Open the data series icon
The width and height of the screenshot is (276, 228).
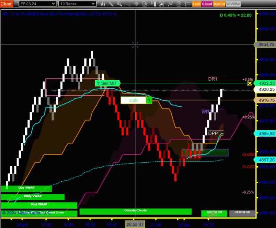[x=162, y=4]
